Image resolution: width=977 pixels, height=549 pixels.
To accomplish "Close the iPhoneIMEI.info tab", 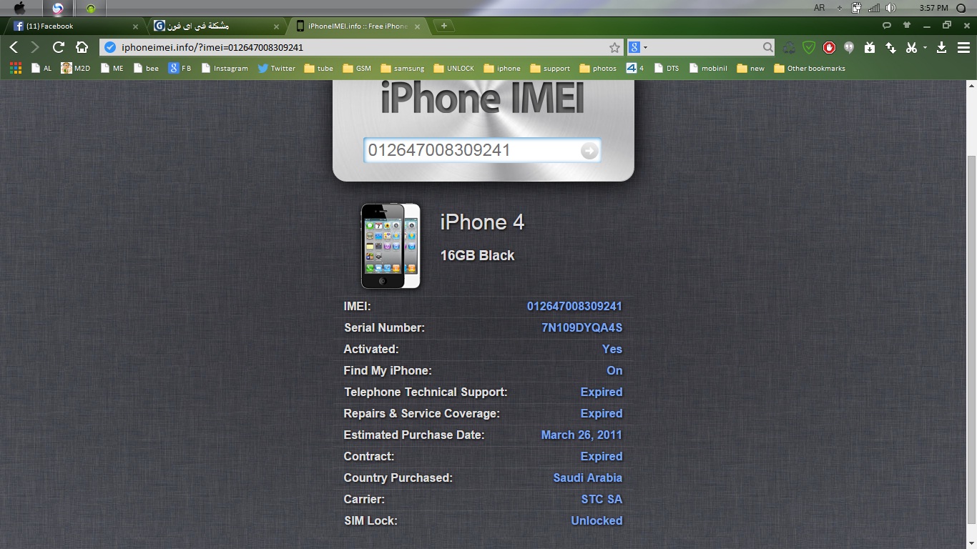I will click(418, 26).
